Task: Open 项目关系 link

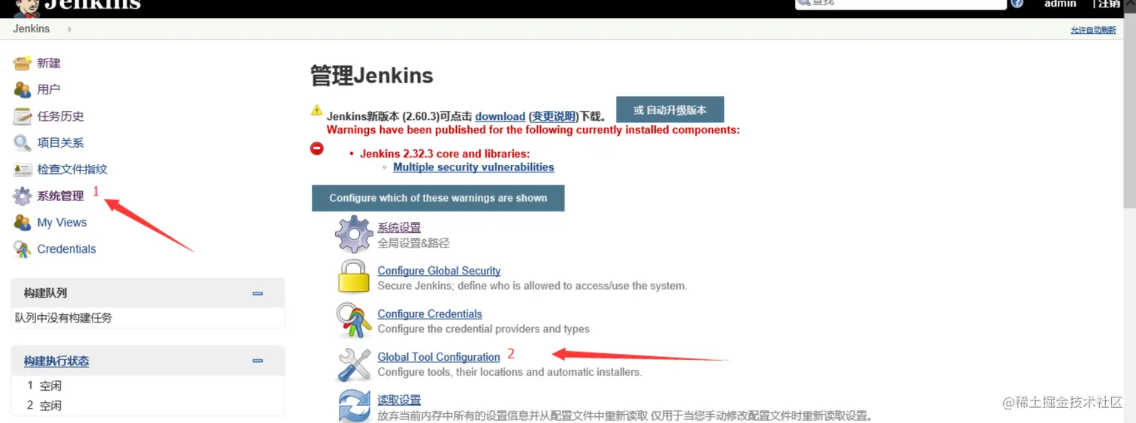Action: (61, 142)
